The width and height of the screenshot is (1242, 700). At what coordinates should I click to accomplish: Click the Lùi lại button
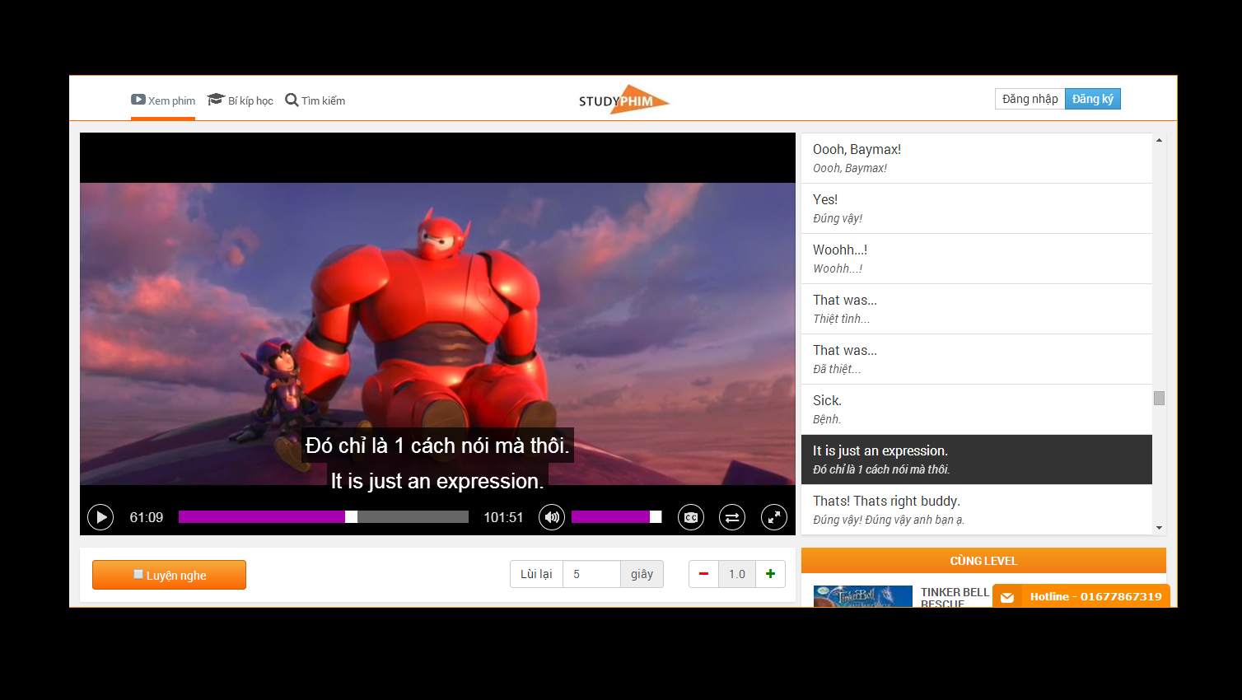coord(536,574)
